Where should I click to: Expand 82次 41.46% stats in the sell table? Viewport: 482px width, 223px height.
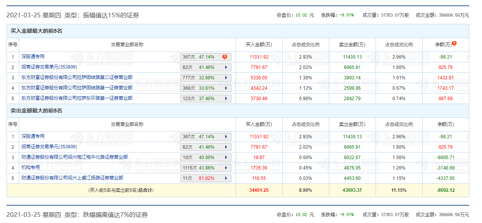click(x=226, y=147)
